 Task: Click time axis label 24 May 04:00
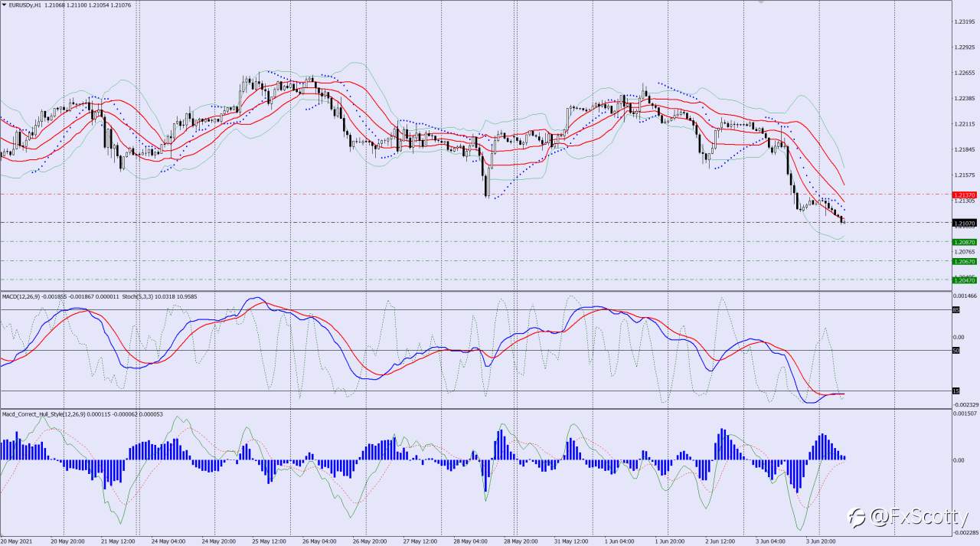(168, 541)
